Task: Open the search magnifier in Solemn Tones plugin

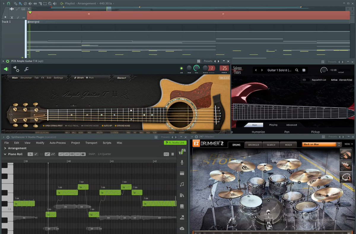Action: (297, 70)
